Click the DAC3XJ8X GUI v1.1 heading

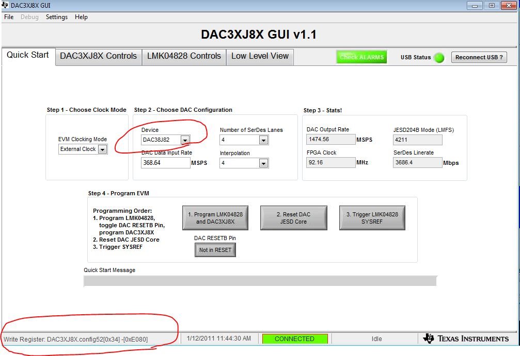pyautogui.click(x=259, y=35)
